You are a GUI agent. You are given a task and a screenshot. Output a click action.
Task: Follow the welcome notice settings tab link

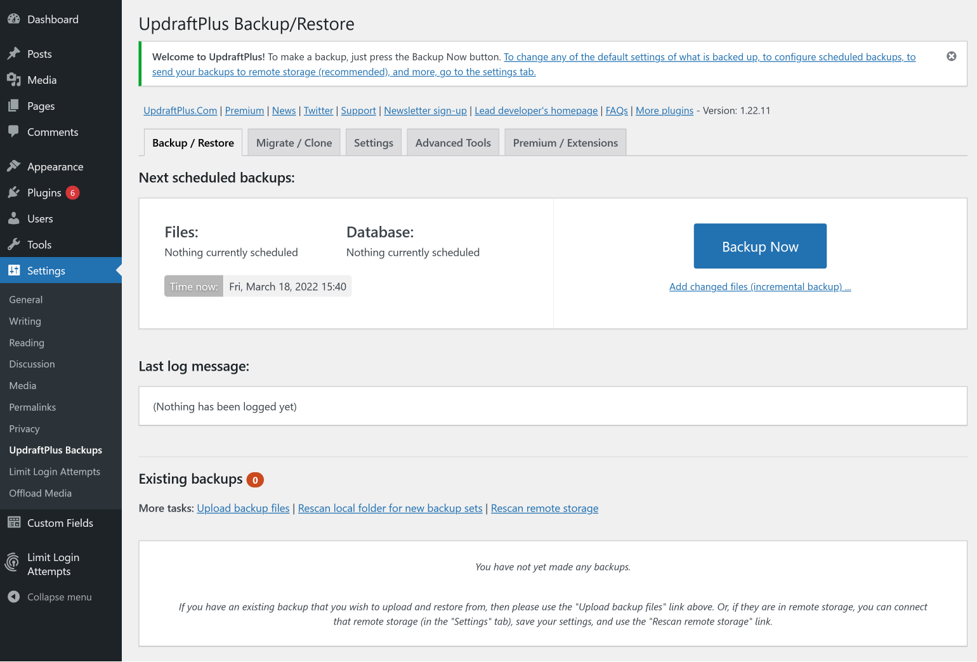tap(534, 64)
